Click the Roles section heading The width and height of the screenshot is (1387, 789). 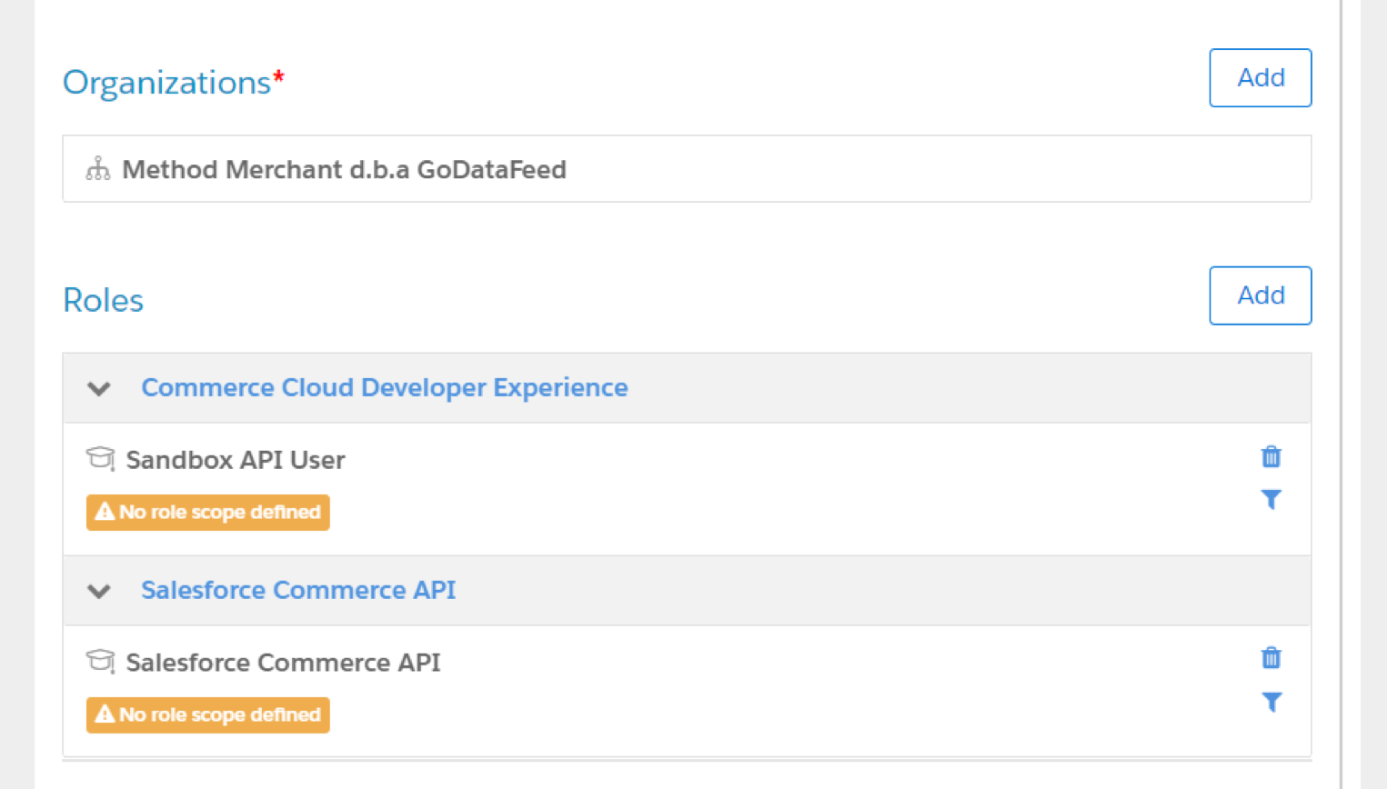click(x=103, y=300)
